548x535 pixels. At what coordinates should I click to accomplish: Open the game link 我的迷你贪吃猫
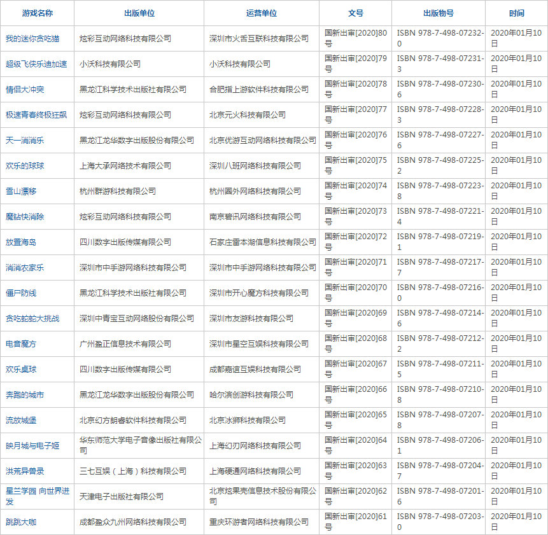[32, 38]
